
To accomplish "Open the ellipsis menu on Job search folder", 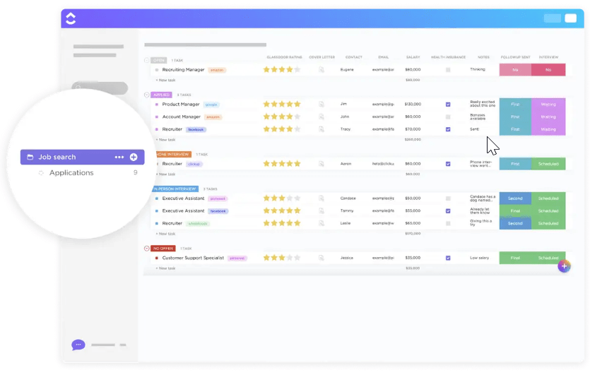I will pos(119,157).
